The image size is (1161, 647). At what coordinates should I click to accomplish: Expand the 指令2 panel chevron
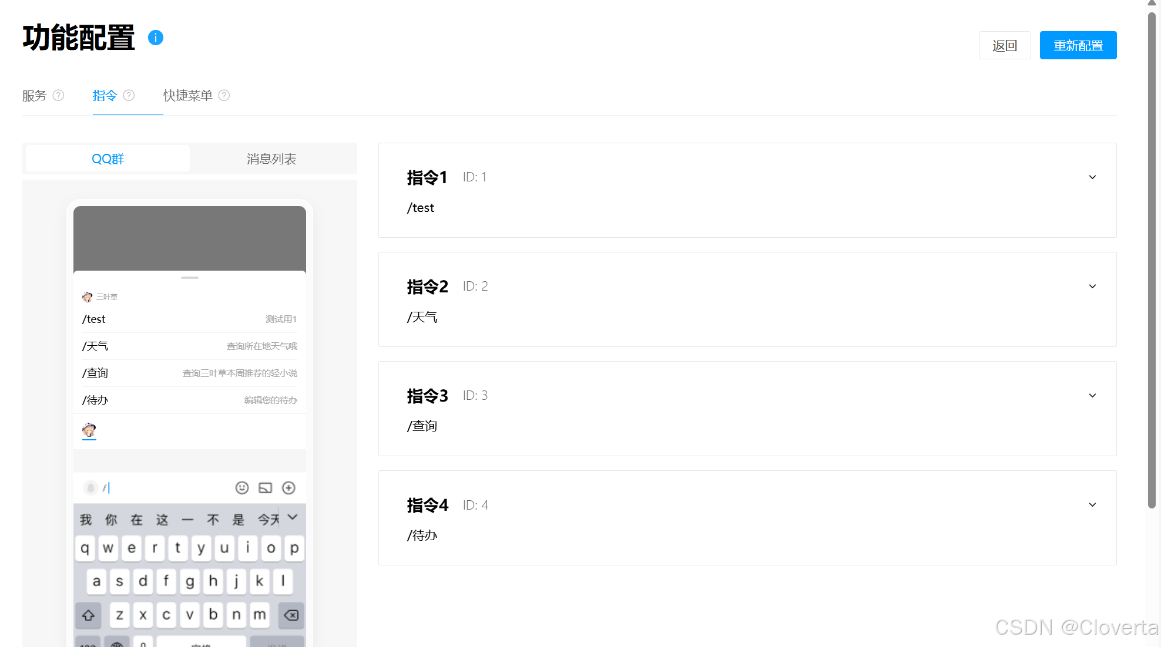[1092, 287]
